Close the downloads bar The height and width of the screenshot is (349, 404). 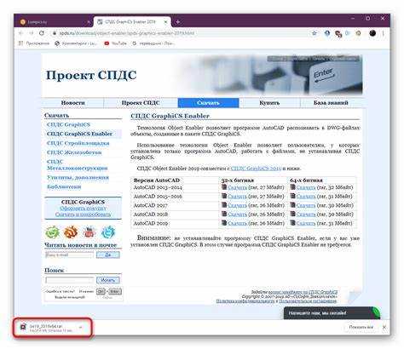coord(384,327)
